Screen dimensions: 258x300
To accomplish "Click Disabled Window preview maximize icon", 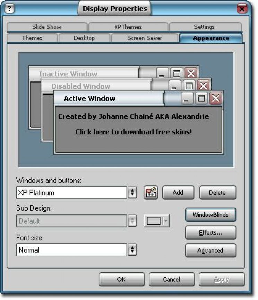I will coord(189,85).
